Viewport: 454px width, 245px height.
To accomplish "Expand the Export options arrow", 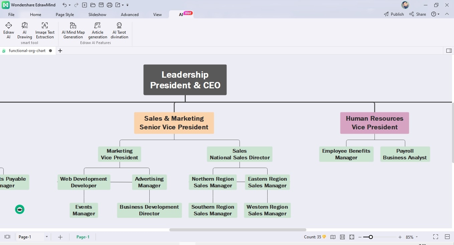I will 123,5.
